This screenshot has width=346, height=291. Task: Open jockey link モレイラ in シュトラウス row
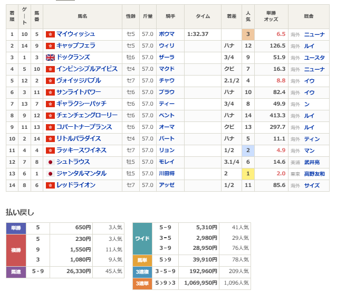[167, 162]
